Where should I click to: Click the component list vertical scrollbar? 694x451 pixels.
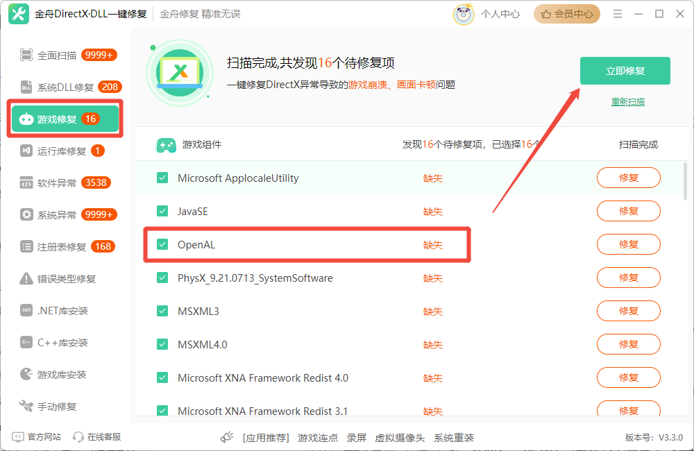(x=686, y=182)
